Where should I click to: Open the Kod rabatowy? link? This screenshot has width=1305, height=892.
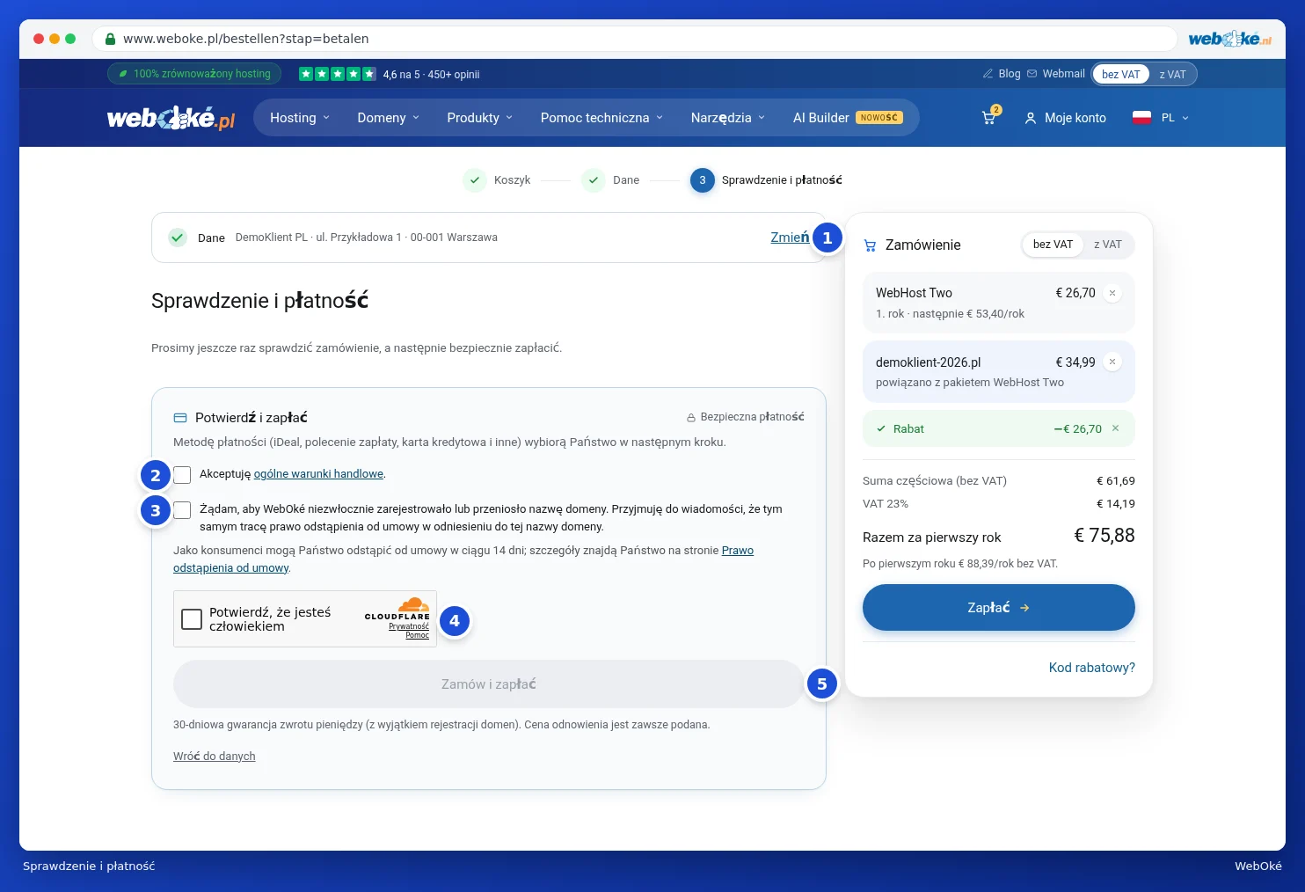coord(1091,668)
